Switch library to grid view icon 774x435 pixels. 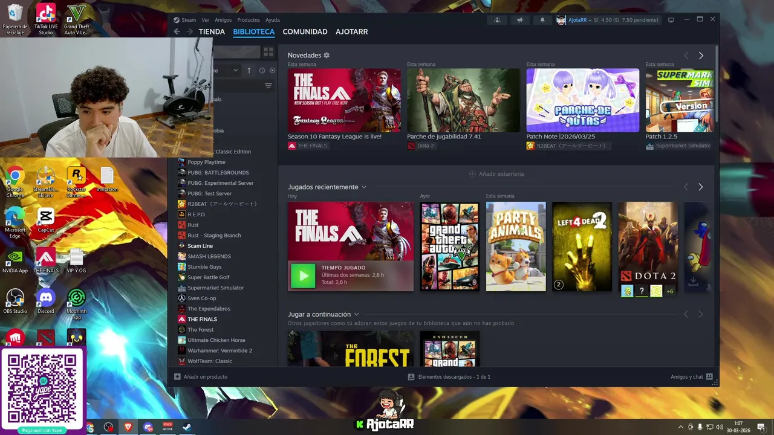click(268, 52)
